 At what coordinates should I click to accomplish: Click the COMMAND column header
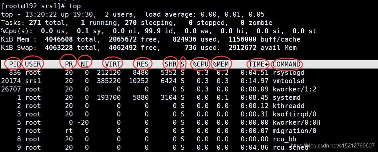[x=286, y=64]
